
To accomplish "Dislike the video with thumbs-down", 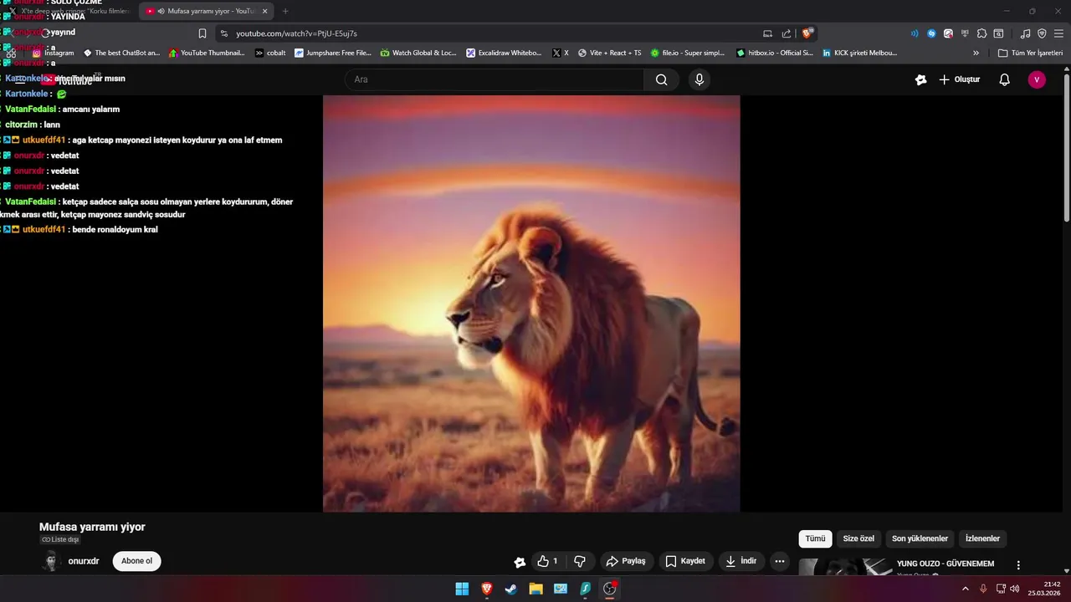I will tap(579, 561).
